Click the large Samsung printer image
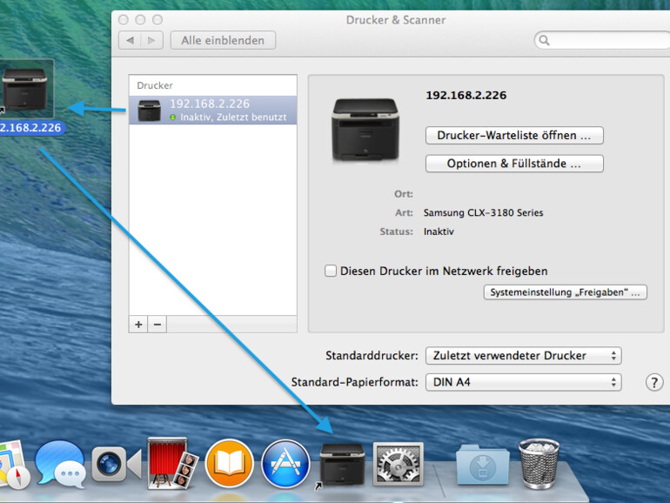The image size is (670, 503). click(x=365, y=130)
